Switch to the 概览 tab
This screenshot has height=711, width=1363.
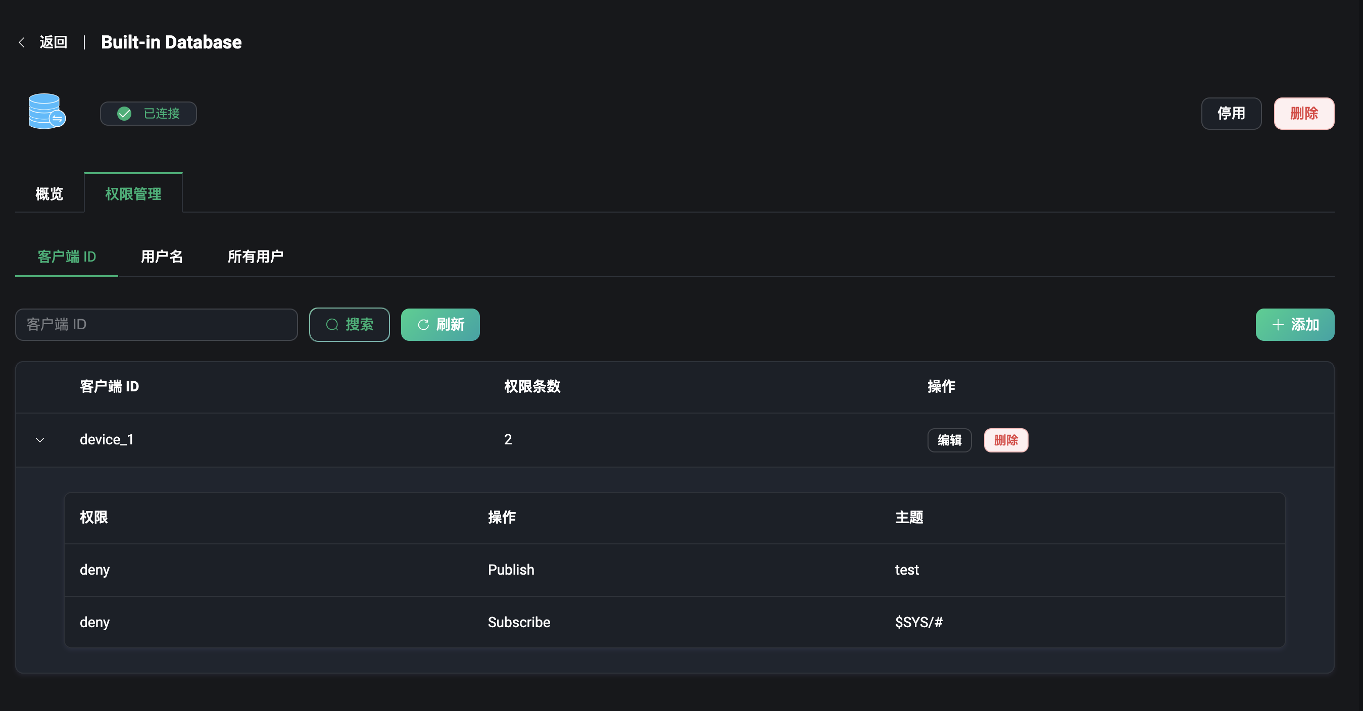coord(49,193)
